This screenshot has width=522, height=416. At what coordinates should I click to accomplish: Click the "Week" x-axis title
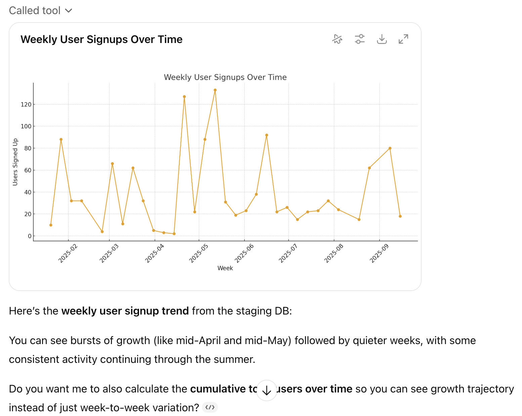225,268
